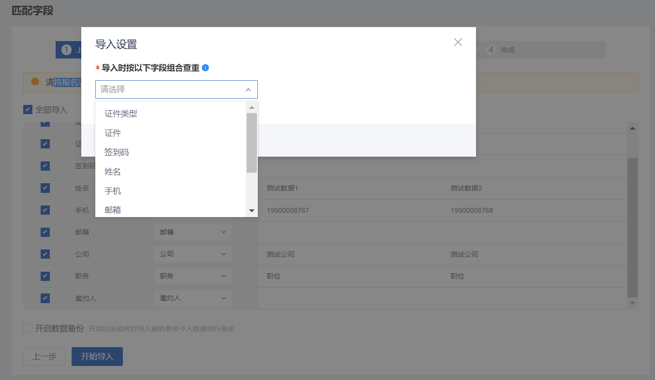Uncheck the 姓名 row checkbox
Viewport: 655px width, 380px height.
pyautogui.click(x=45, y=188)
